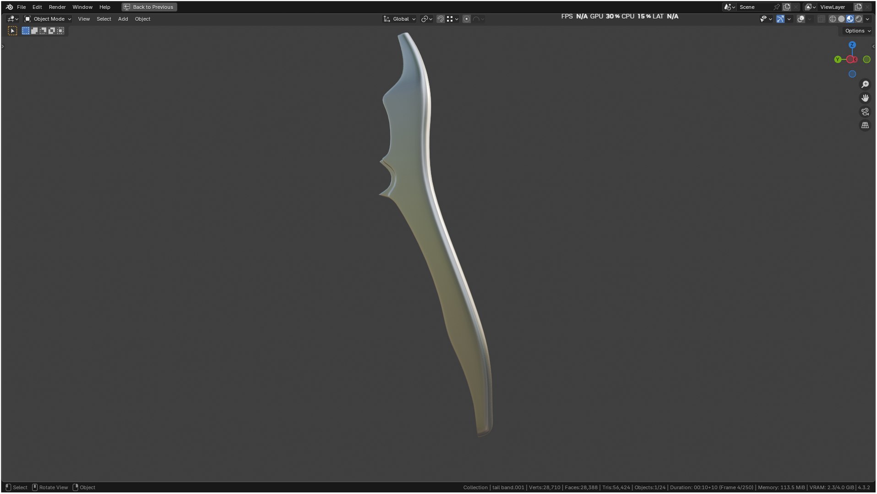Toggle show overlays button
Image resolution: width=877 pixels, height=494 pixels.
tap(801, 19)
